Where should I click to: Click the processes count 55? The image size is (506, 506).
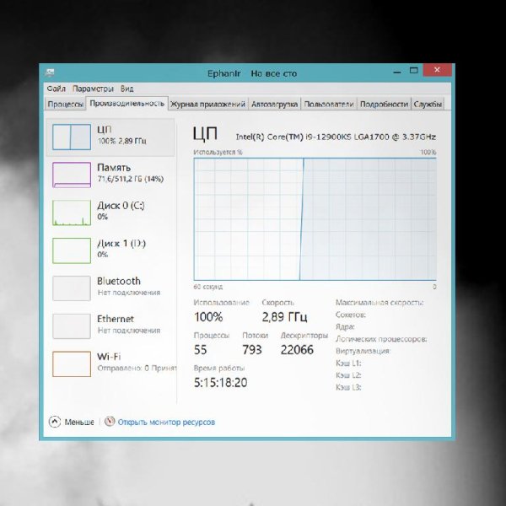pos(201,350)
